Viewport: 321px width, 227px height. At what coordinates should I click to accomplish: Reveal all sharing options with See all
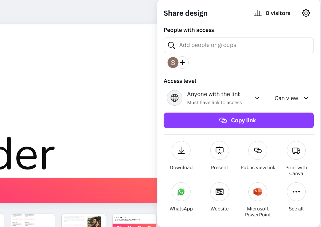(x=296, y=192)
